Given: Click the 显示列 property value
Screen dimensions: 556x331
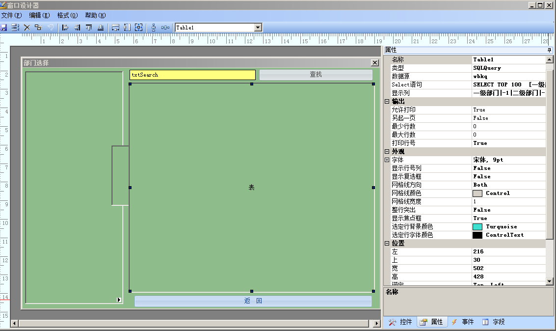Looking at the screenshot, I should (508, 93).
